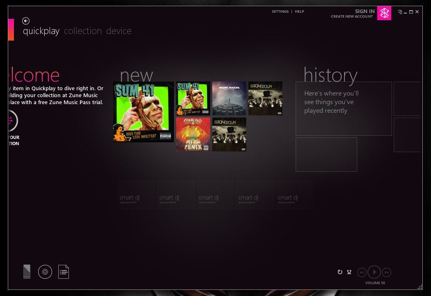Switch to compact mode icon
This screenshot has height=296, width=431.
400,12
